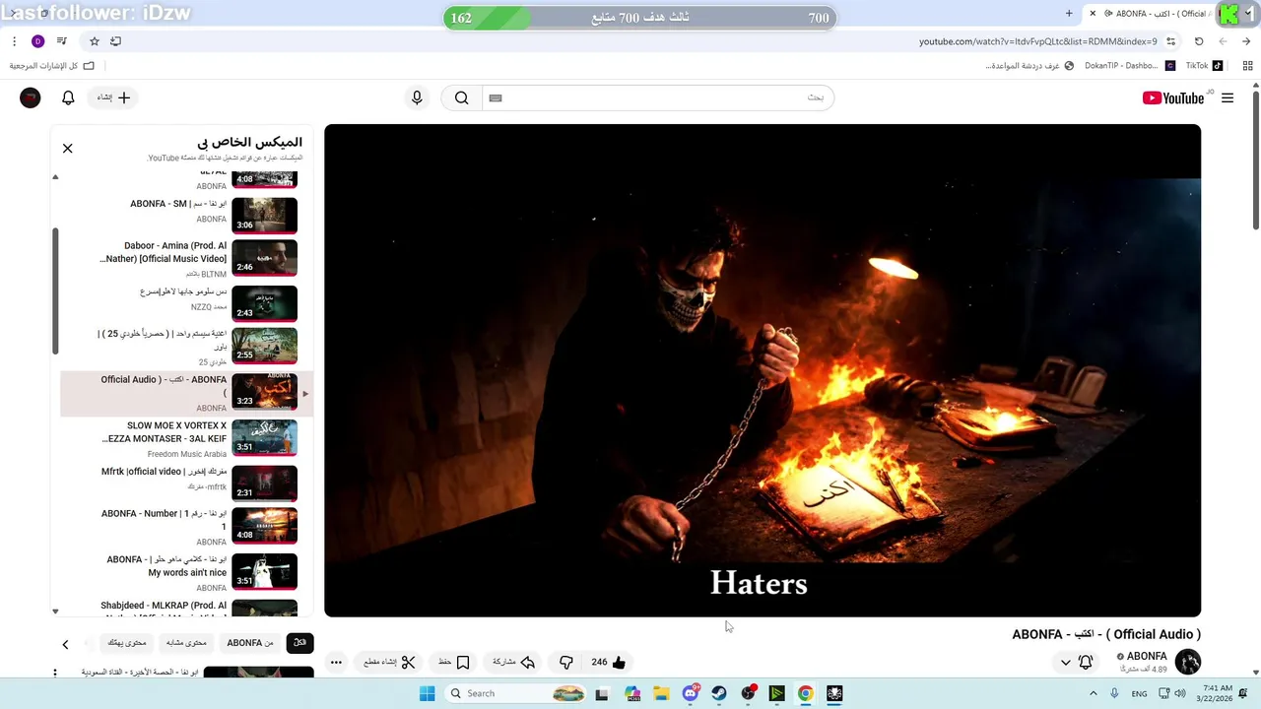Toggle subscription notification bell for ABONFA

[1086, 662]
